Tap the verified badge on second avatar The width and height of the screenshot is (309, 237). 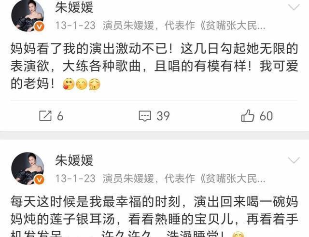pyautogui.click(x=39, y=180)
